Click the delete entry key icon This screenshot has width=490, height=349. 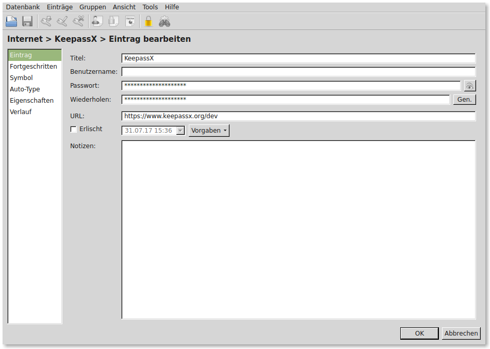pyautogui.click(x=78, y=22)
